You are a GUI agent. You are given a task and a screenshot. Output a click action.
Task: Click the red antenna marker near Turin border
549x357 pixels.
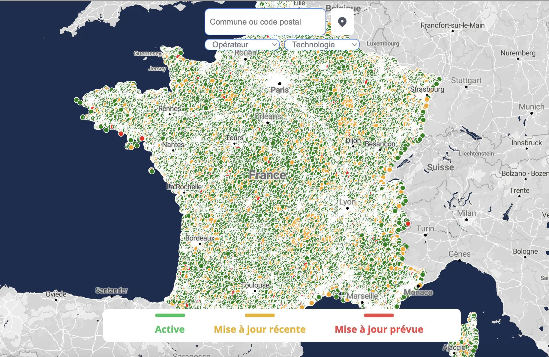(x=408, y=223)
